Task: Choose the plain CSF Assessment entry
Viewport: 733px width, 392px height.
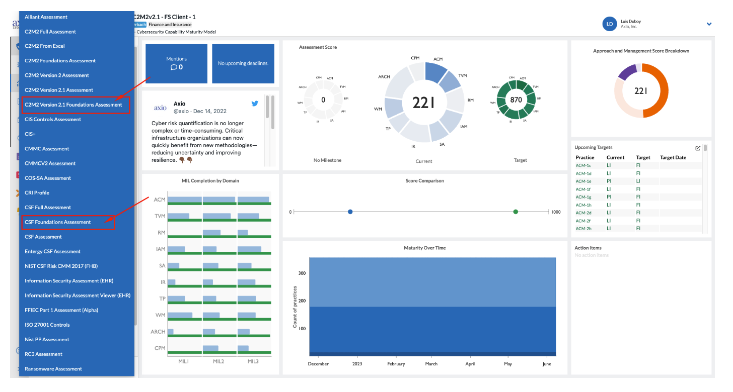Action: click(x=43, y=237)
